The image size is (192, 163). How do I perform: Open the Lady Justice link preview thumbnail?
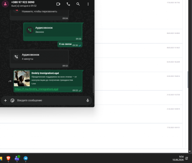pyautogui.click(x=22, y=78)
